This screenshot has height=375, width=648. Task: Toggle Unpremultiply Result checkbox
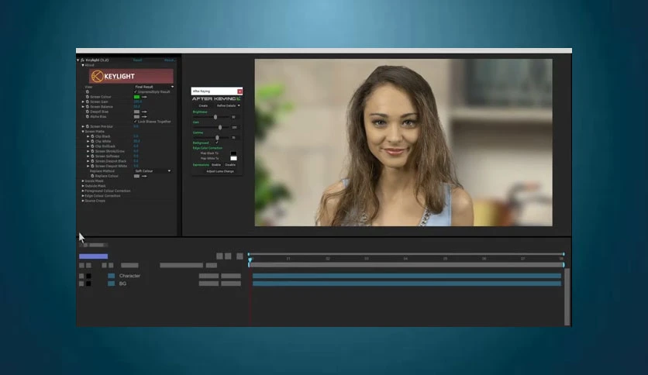[x=135, y=91]
